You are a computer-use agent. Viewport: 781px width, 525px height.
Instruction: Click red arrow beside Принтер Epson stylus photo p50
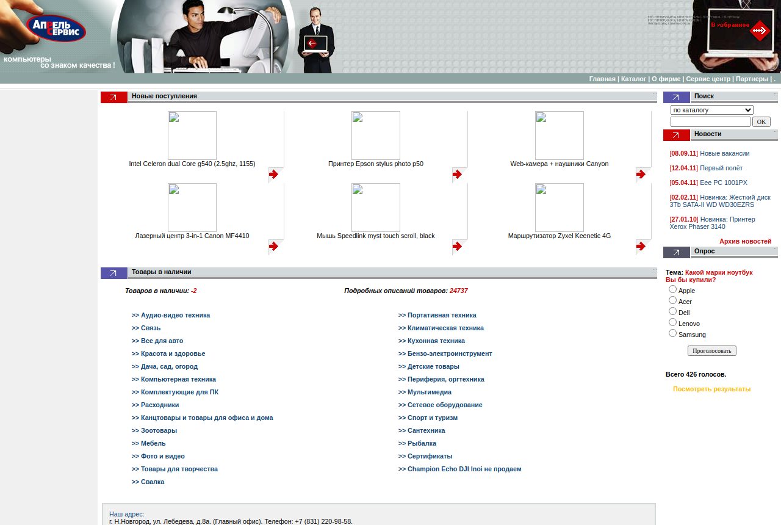457,175
